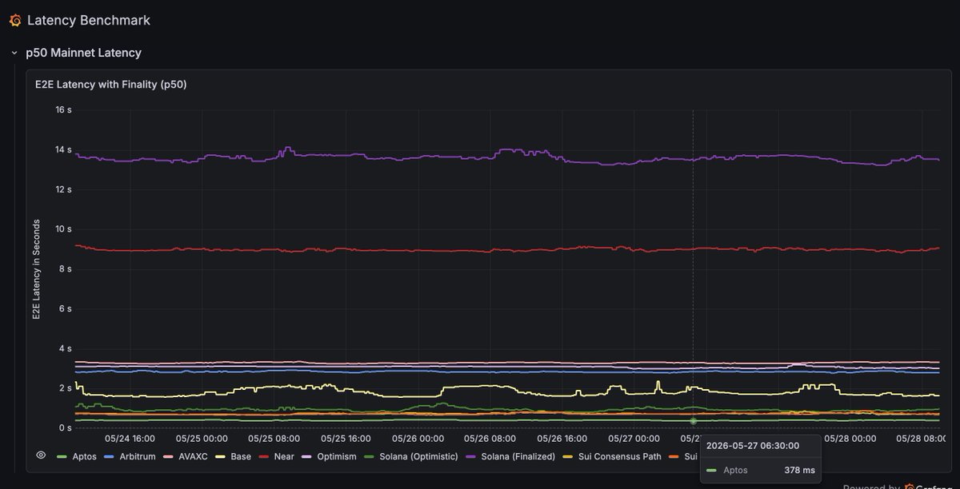960x489 pixels.
Task: Click the p50 Mainnet Latency row title
Action: pyautogui.click(x=84, y=53)
